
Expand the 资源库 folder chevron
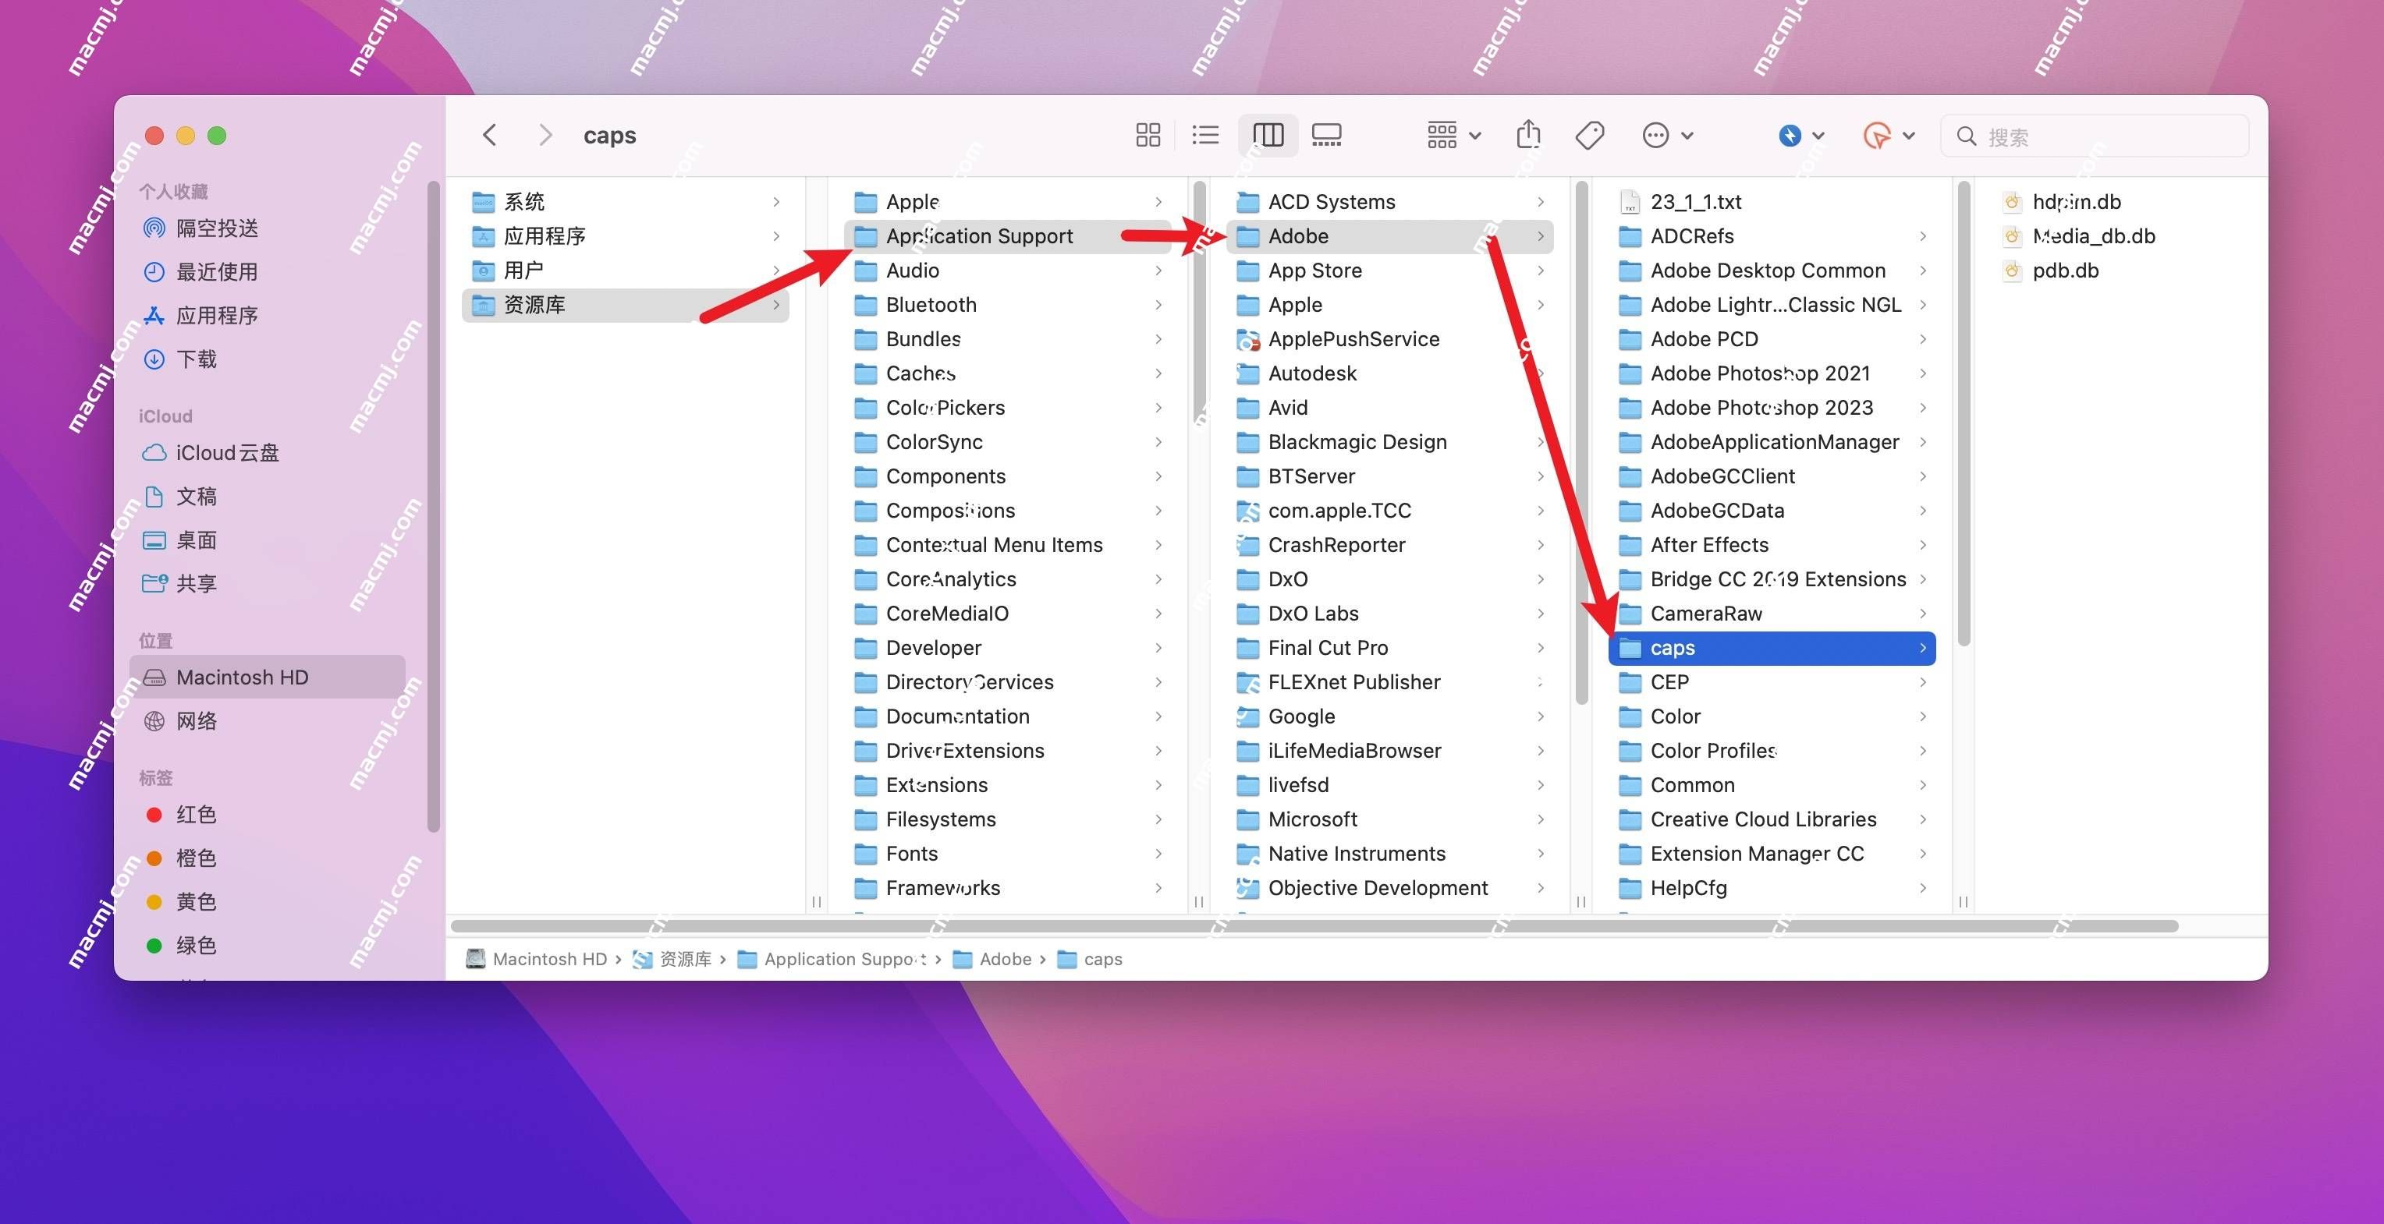[775, 304]
